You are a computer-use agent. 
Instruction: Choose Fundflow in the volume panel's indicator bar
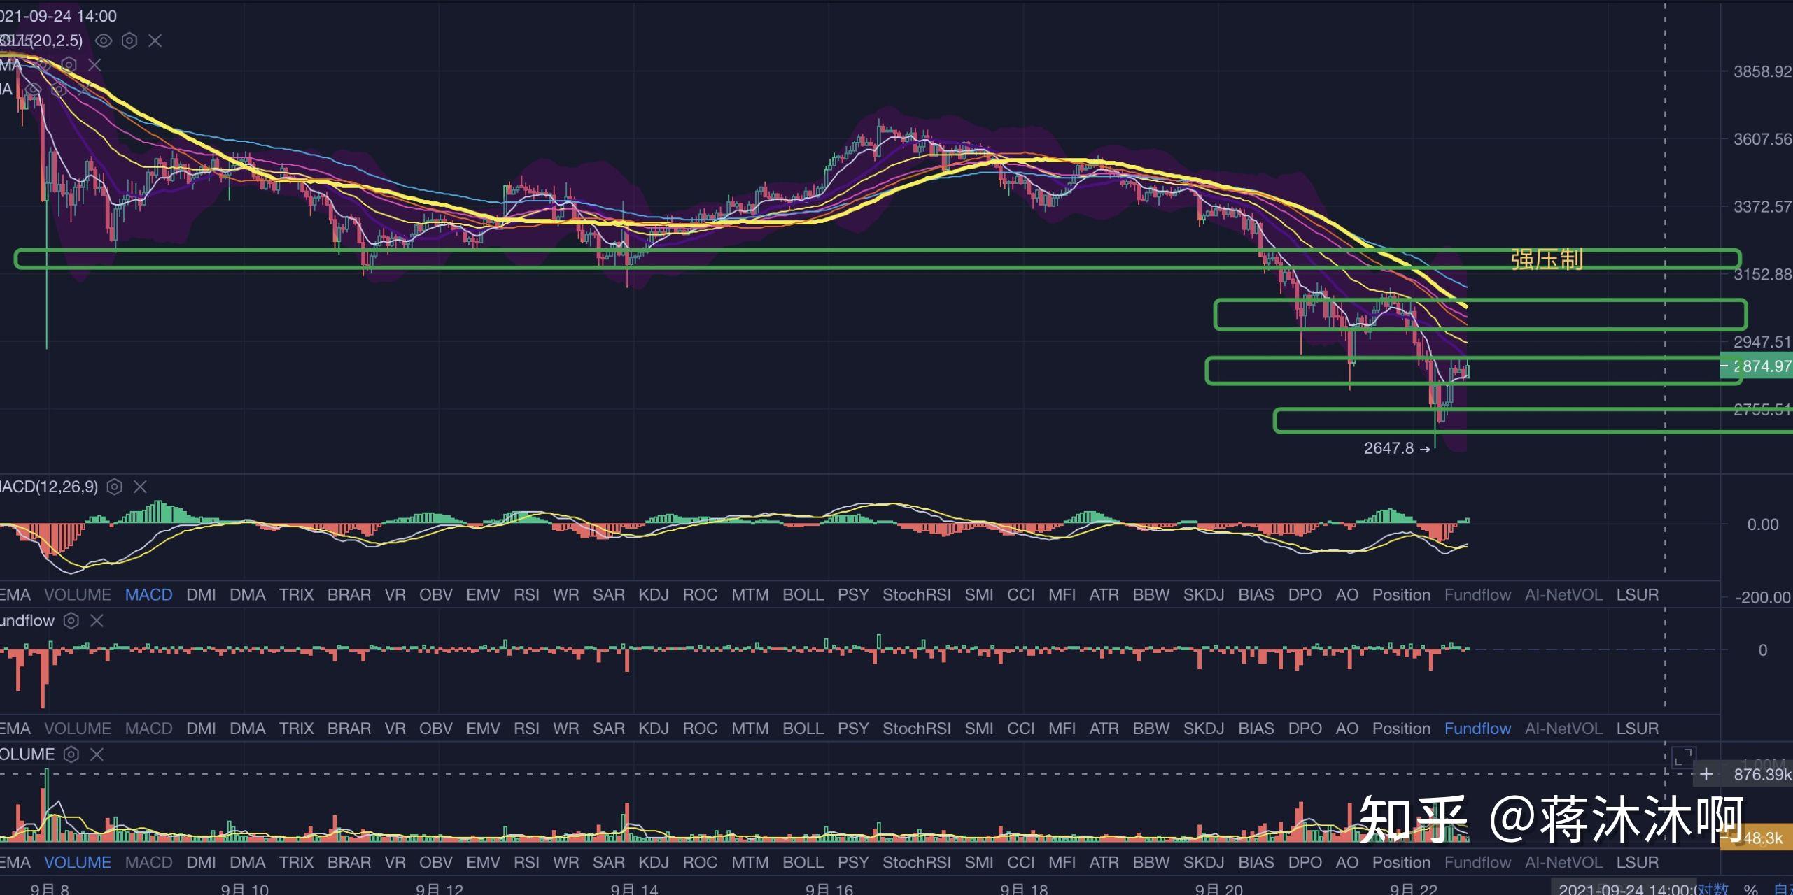coord(1477,862)
